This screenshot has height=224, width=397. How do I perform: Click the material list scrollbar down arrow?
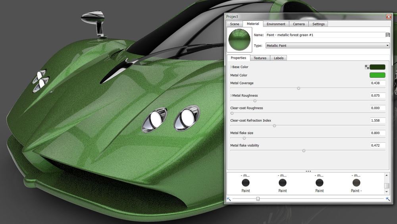387,192
